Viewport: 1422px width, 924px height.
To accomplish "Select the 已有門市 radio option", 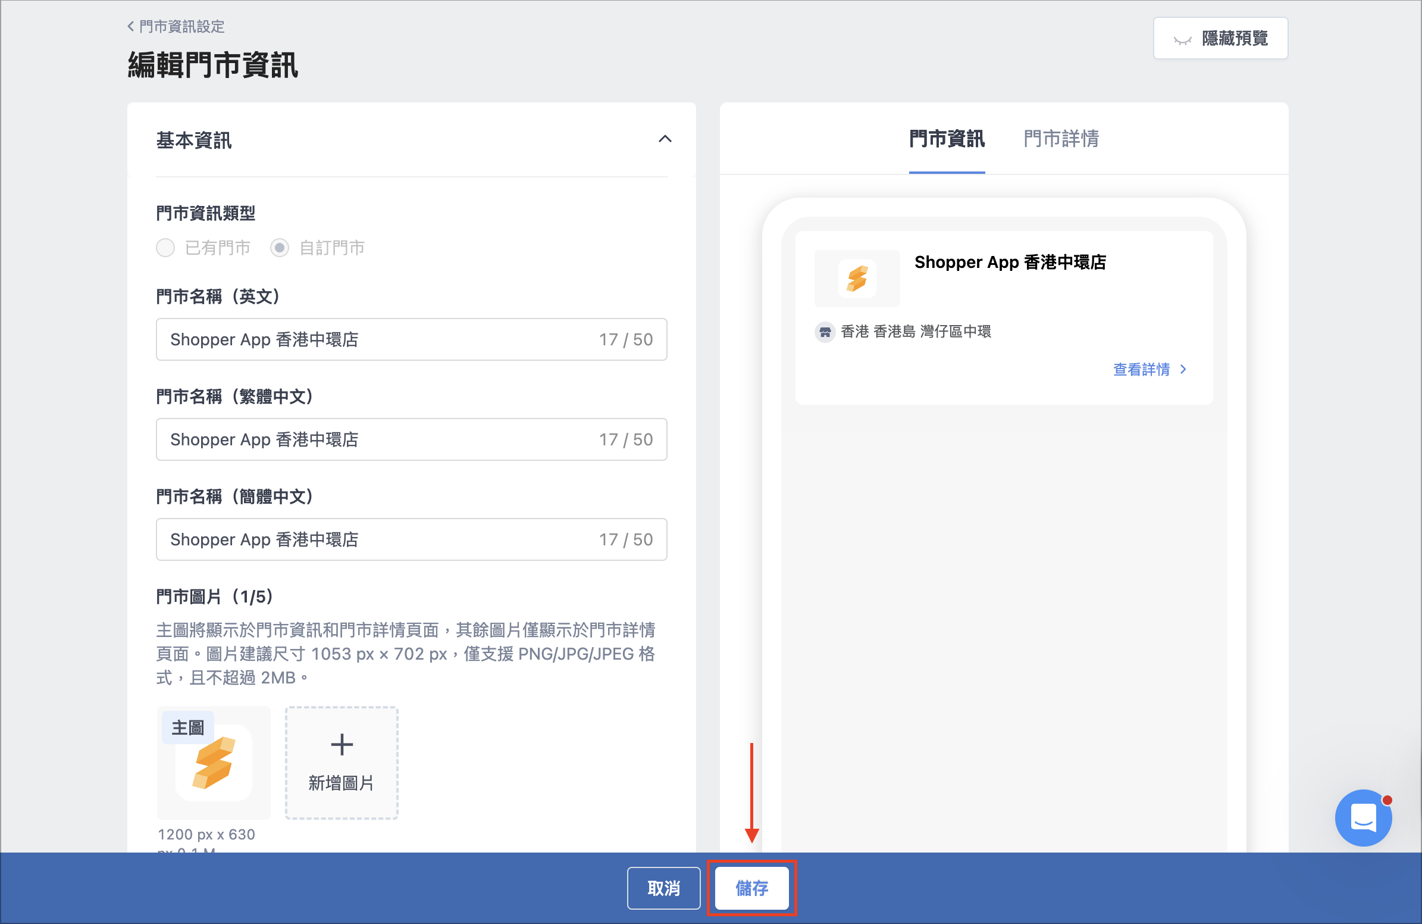I will click(x=165, y=248).
